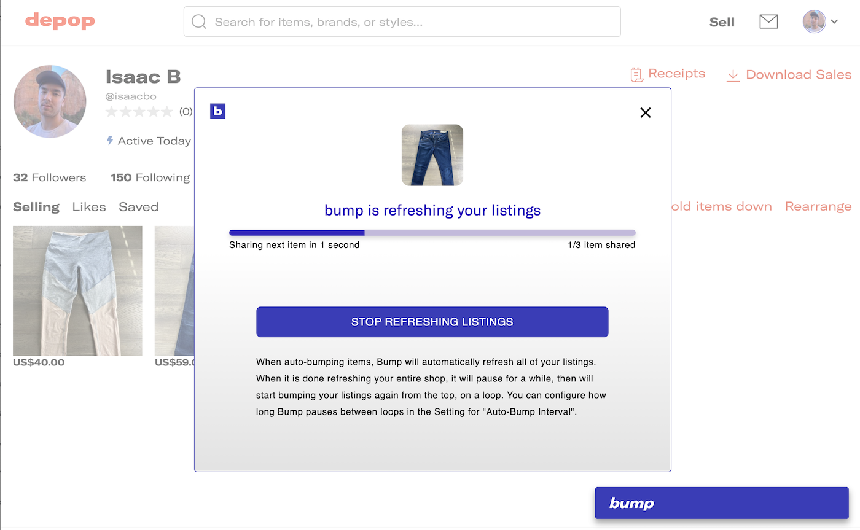Click the Receipts icon
The width and height of the screenshot is (860, 530).
coord(636,74)
